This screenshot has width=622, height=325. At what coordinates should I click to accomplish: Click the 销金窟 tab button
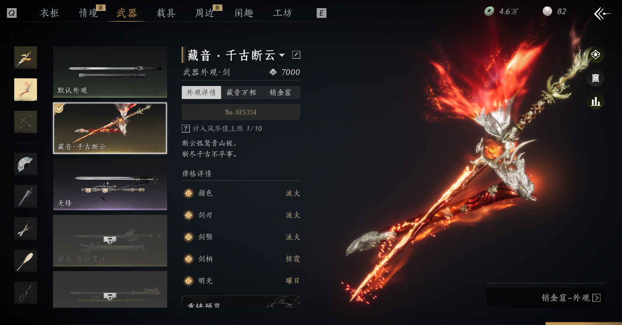281,93
